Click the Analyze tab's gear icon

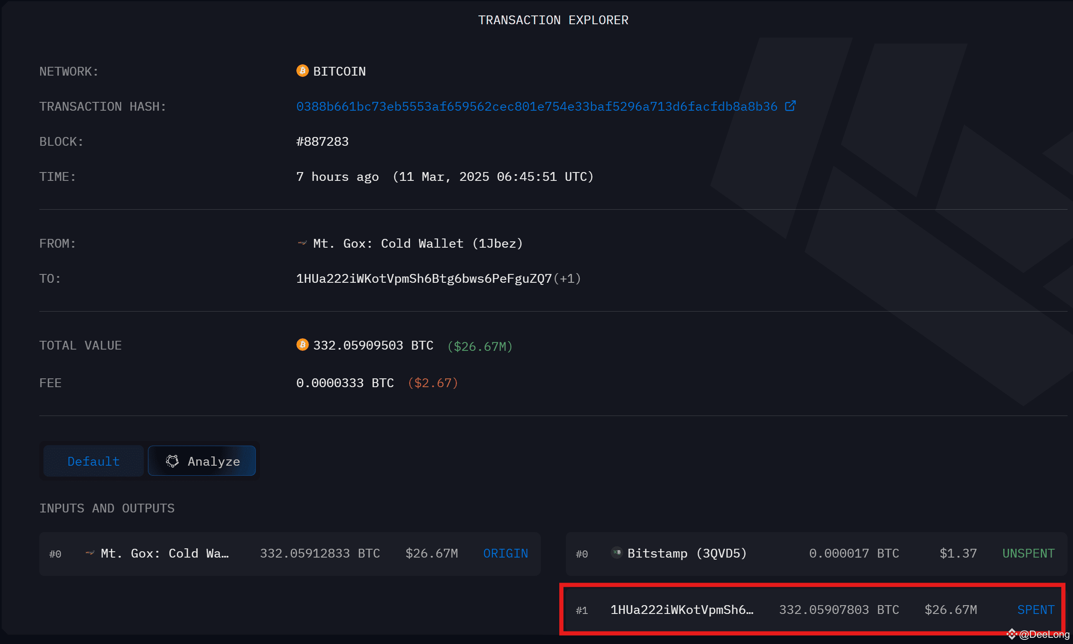[x=172, y=461]
